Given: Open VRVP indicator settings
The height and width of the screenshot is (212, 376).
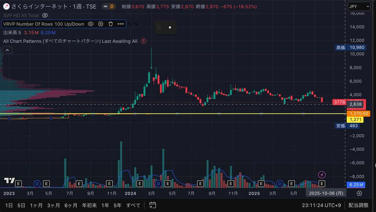Looking at the screenshot, I should (x=101, y=24).
